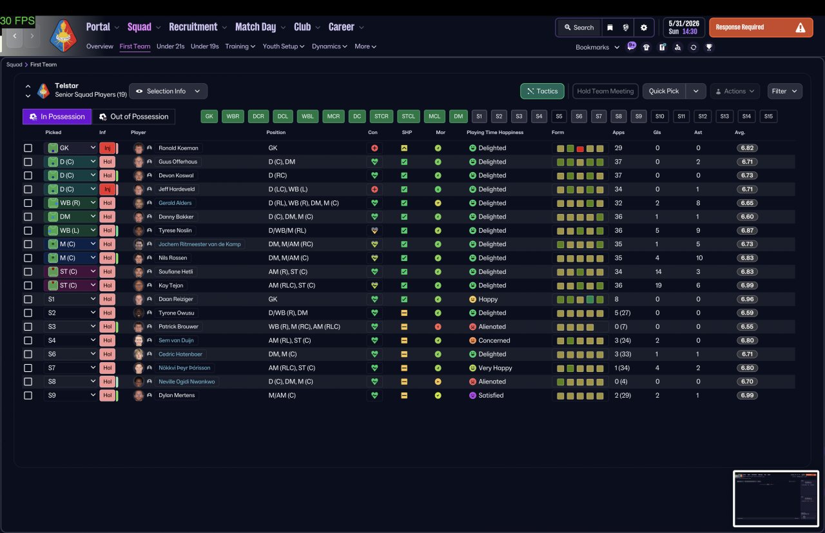Click Dylan Mertens' Satisfied happiness face icon
Image resolution: width=825 pixels, height=533 pixels.
coord(472,396)
